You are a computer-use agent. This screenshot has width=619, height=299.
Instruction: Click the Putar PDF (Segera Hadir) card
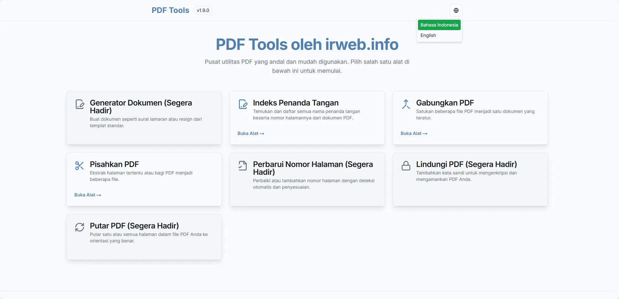(144, 237)
